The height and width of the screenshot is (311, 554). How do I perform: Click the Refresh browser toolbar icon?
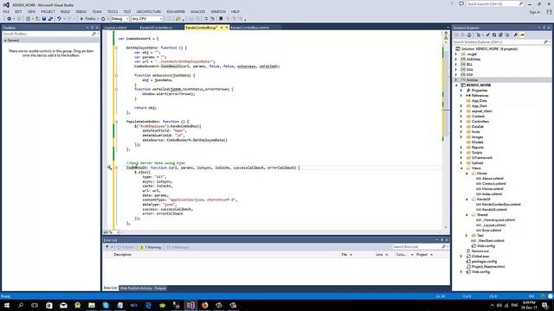pyautogui.click(x=103, y=19)
